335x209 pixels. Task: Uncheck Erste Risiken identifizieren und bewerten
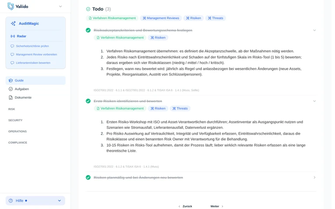point(88,101)
